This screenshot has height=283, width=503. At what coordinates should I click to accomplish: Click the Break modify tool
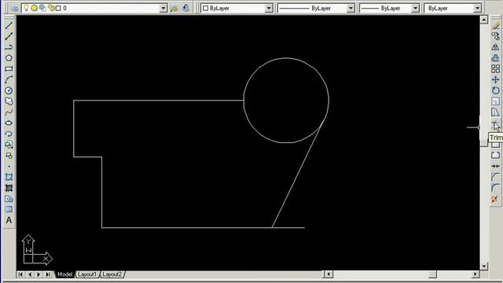point(496,156)
